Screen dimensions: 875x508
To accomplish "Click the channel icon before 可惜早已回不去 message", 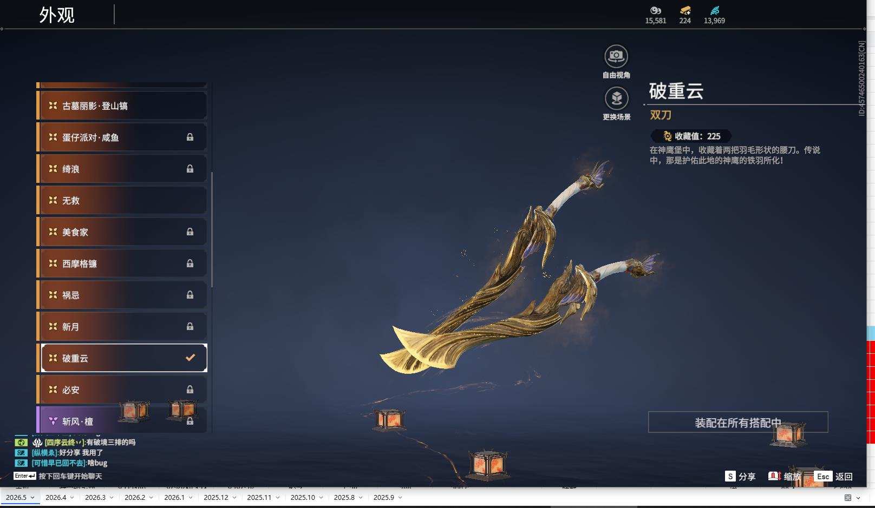I will pos(21,463).
